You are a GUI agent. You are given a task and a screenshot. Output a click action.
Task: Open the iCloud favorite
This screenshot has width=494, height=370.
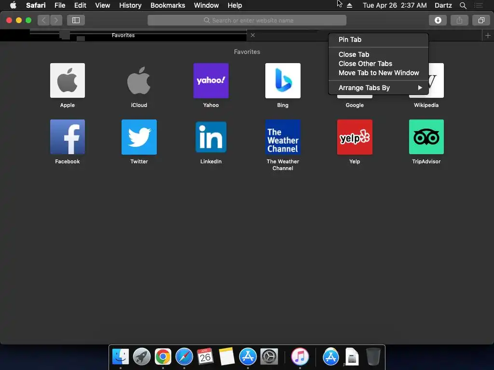coord(139,80)
